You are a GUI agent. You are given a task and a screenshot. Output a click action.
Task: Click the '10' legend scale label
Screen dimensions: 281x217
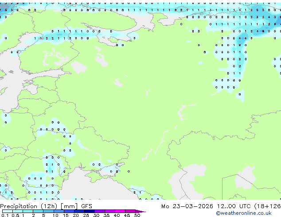point(55,215)
